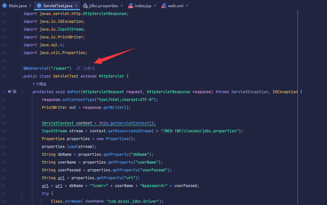Screen dimensions: 327x205
Task: Close the web.xml tab
Action: pyautogui.click(x=187, y=6)
